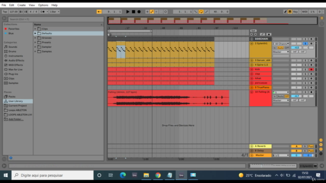The image size is (326, 183).
Task: Toggle Draw Mode pencil icon
Action: (x=285, y=12)
